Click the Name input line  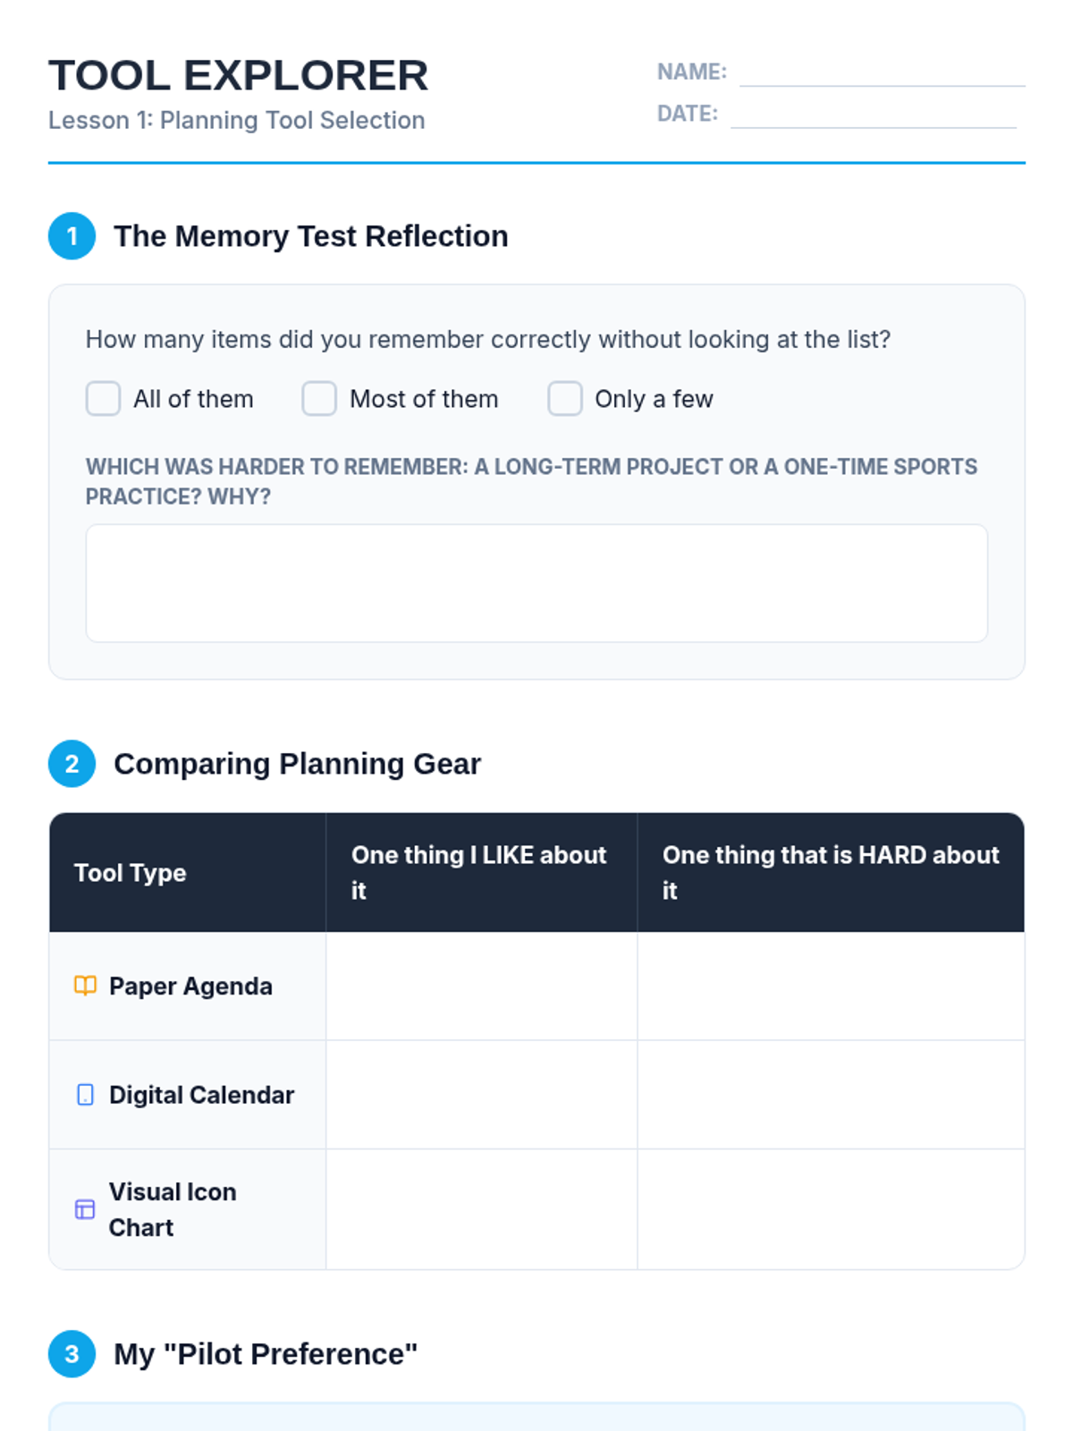[882, 73]
